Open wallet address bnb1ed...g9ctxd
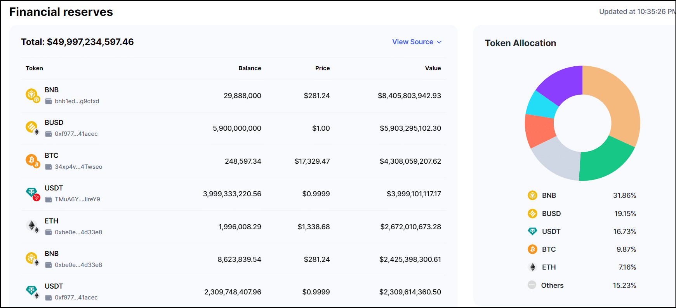Screen dimensions: 676x308 click(77, 101)
